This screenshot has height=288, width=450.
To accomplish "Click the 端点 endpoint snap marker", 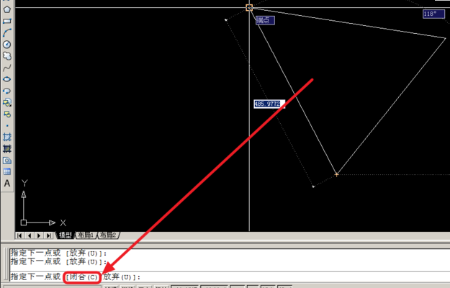I will tap(249, 7).
